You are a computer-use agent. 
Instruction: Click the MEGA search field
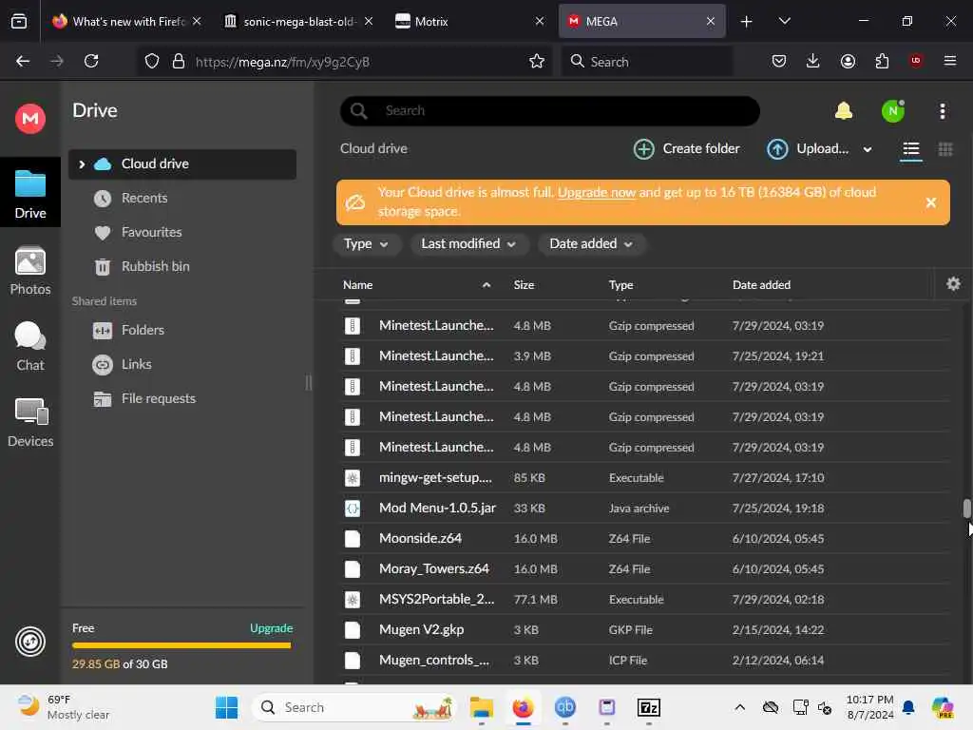[x=550, y=111]
